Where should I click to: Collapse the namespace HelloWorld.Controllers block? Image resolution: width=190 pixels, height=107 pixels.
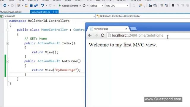tap(8, 21)
